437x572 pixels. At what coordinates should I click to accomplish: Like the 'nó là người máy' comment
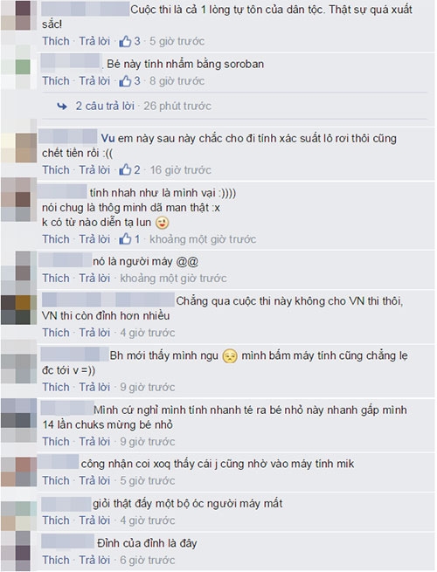56,279
